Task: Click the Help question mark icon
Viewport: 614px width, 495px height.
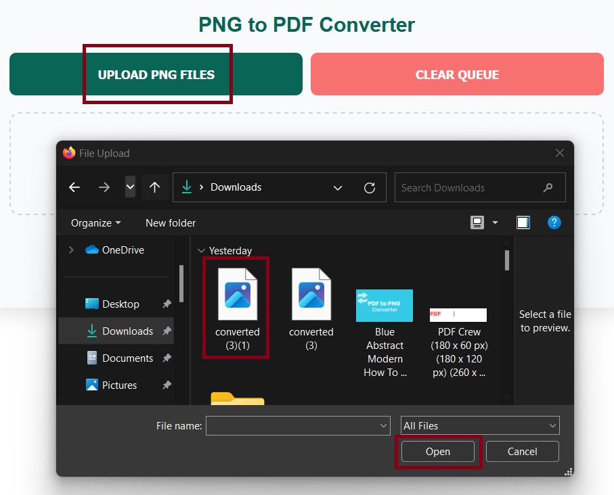Action: click(x=554, y=222)
